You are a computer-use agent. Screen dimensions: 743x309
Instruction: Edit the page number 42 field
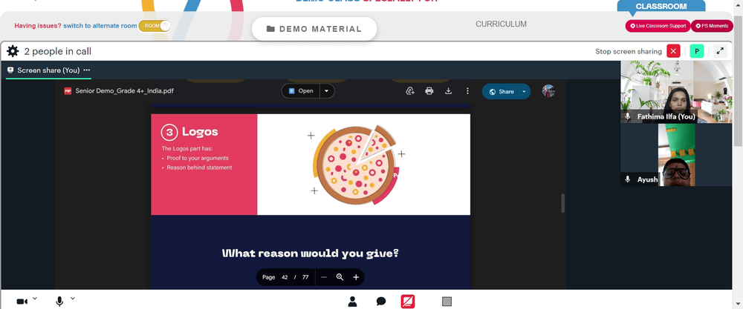click(x=285, y=277)
